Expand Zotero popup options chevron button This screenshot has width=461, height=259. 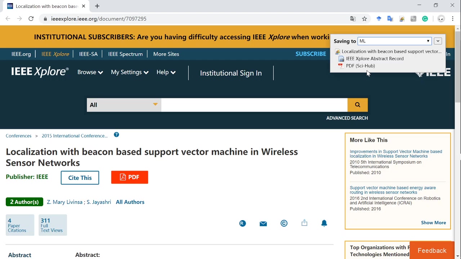tap(438, 41)
